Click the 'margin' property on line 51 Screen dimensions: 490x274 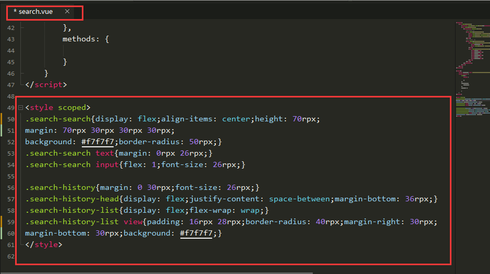[39, 130]
